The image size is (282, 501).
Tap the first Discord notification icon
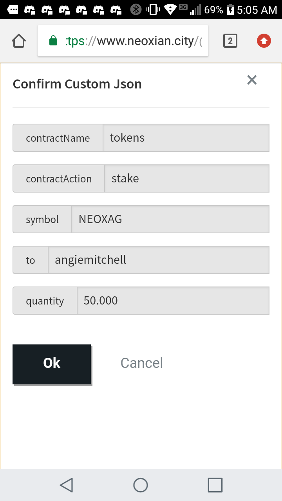(x=30, y=9)
